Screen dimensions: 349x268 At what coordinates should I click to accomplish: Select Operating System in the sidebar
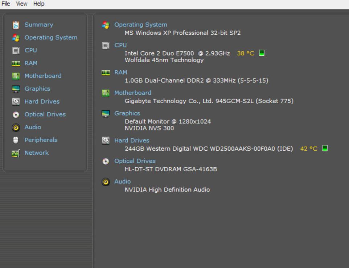click(51, 38)
